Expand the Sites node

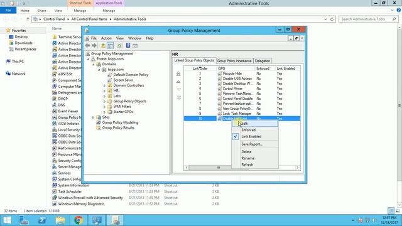pos(94,117)
